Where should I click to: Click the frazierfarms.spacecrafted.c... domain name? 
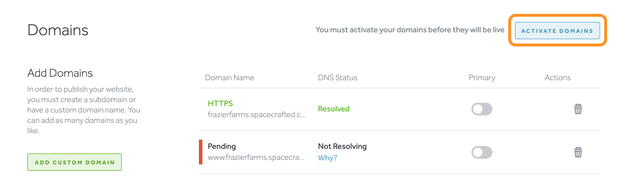(x=257, y=115)
